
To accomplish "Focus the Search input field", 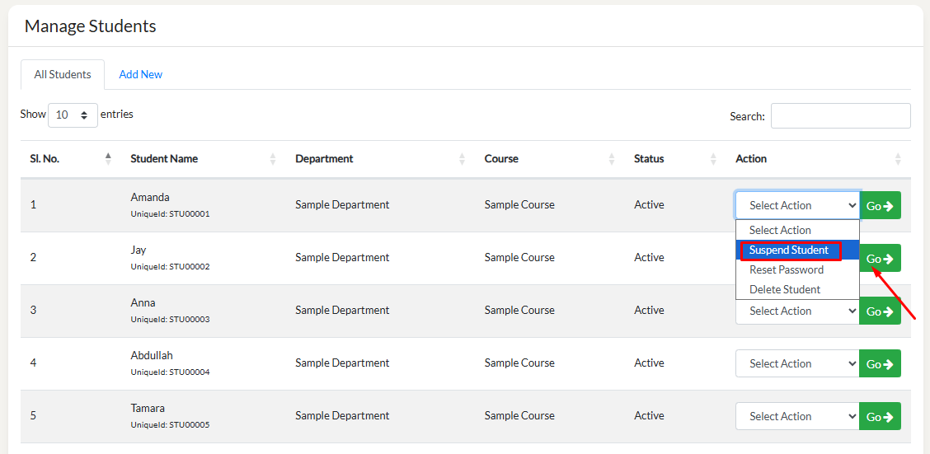I will [x=840, y=116].
